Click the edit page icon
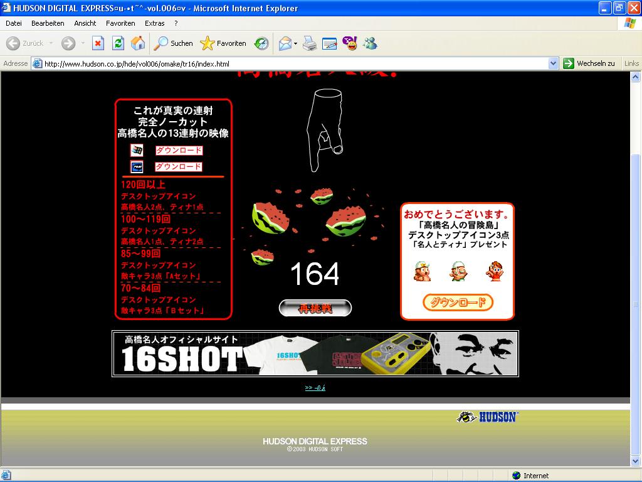Image resolution: width=642 pixels, height=482 pixels. click(330, 43)
